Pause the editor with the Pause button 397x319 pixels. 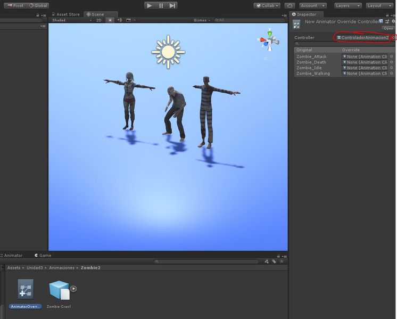pyautogui.click(x=161, y=5)
